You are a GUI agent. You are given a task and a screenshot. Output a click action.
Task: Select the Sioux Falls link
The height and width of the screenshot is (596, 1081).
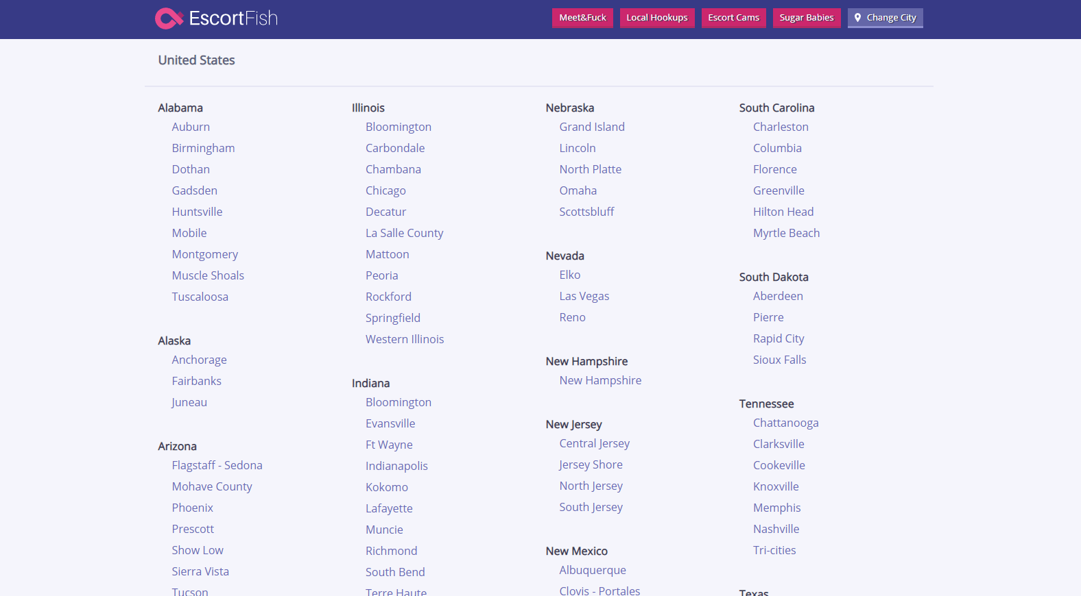click(780, 360)
